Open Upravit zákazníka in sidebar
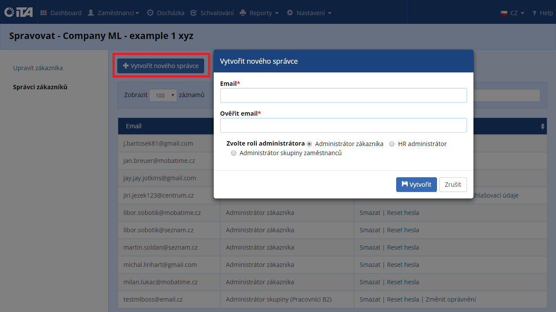 tap(38, 68)
